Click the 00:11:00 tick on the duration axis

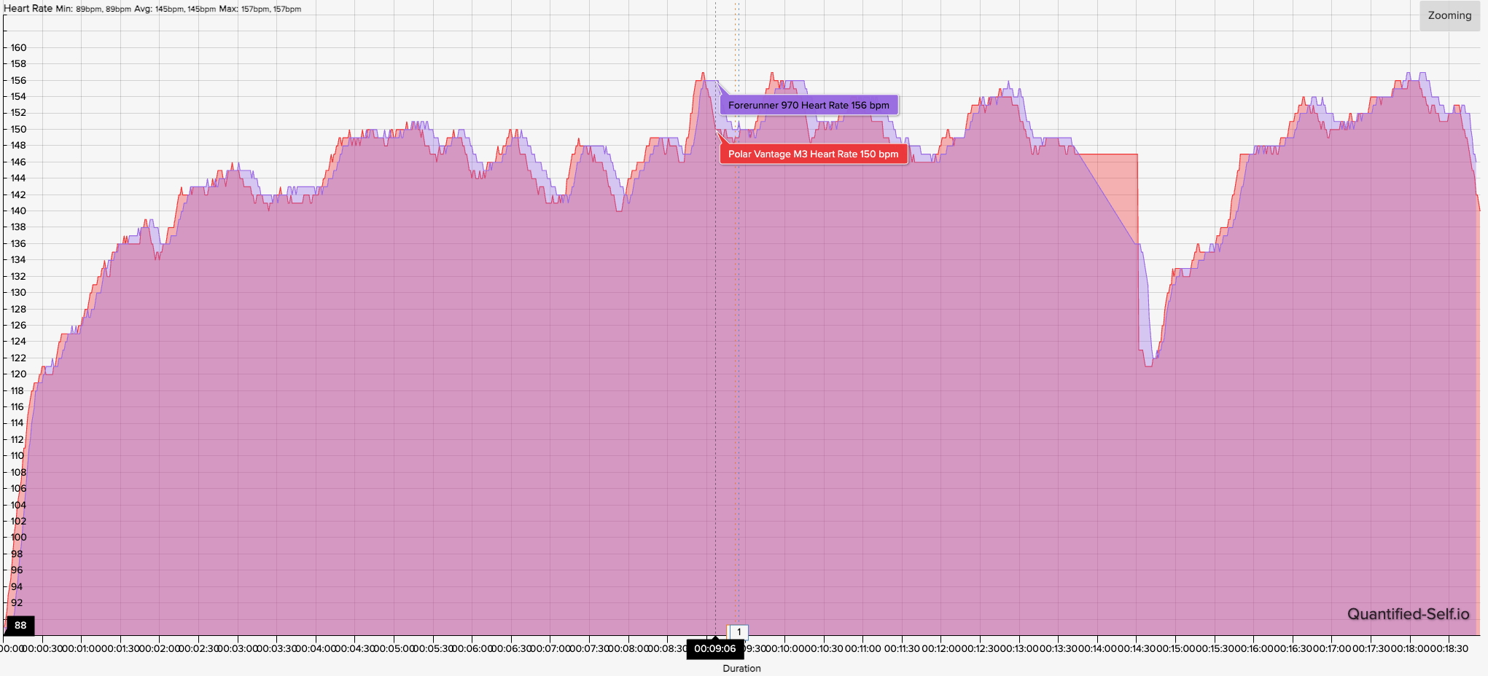tap(862, 648)
